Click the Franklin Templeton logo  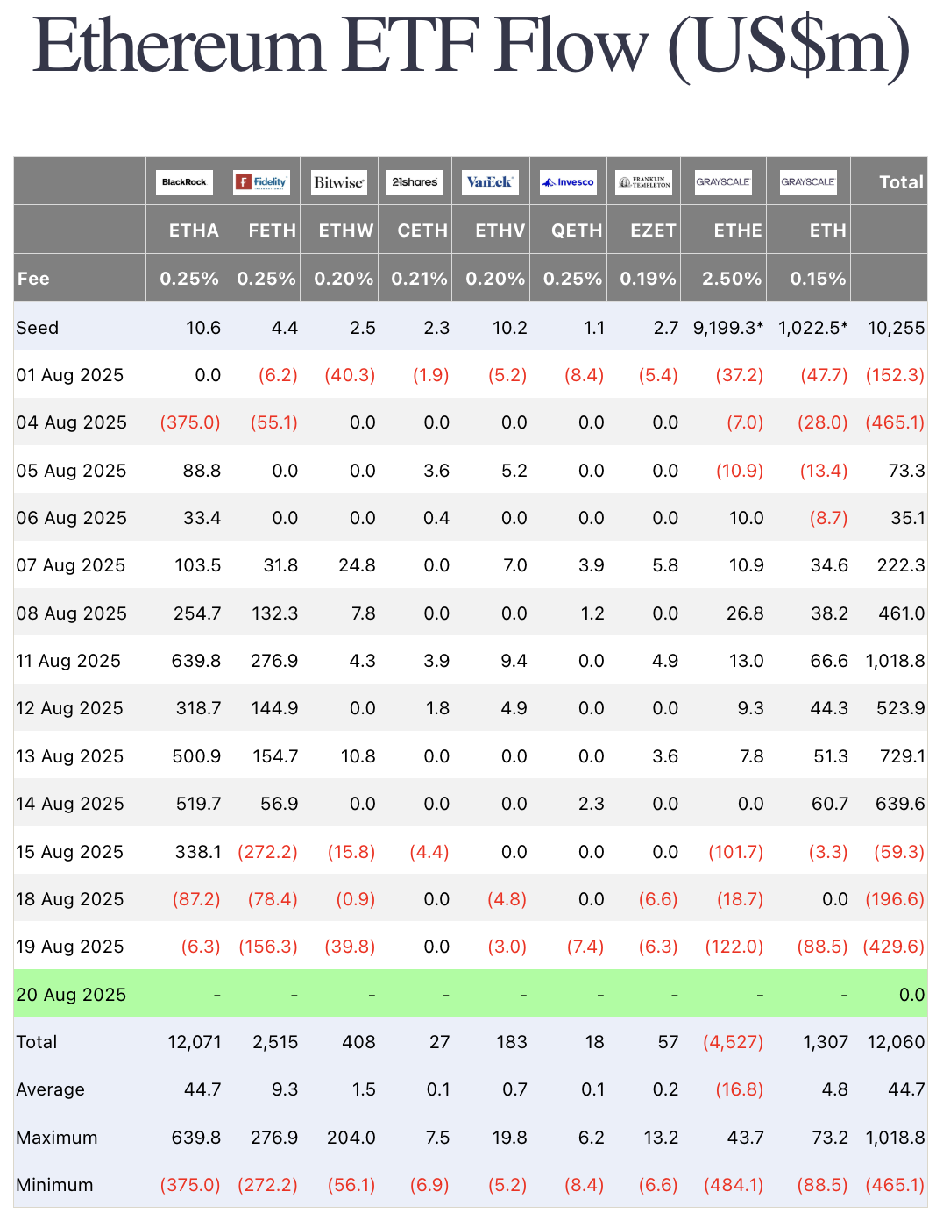click(x=644, y=182)
